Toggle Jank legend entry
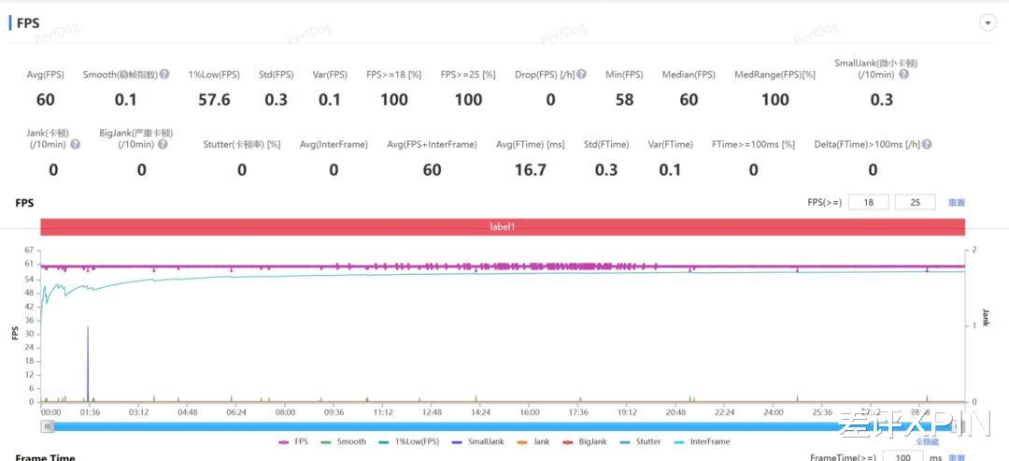This screenshot has height=461, width=1009. pyautogui.click(x=533, y=441)
